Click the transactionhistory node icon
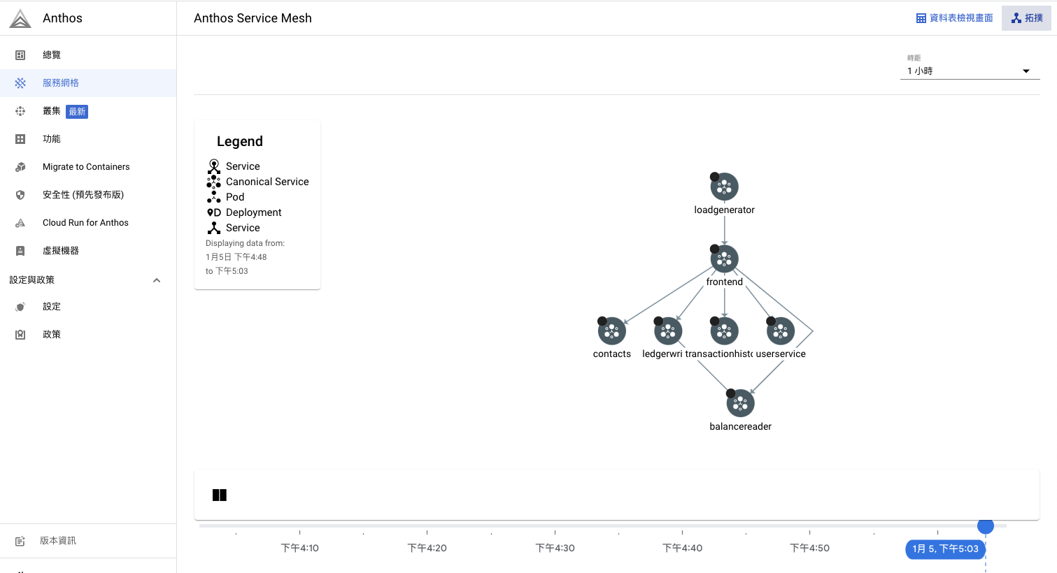Viewport: 1057px width, 573px height. click(x=724, y=331)
